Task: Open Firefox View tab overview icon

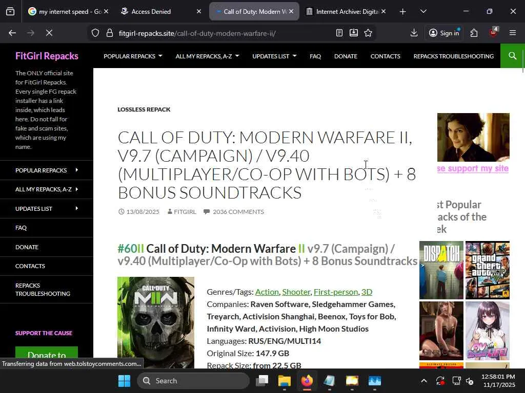Action: [10, 12]
